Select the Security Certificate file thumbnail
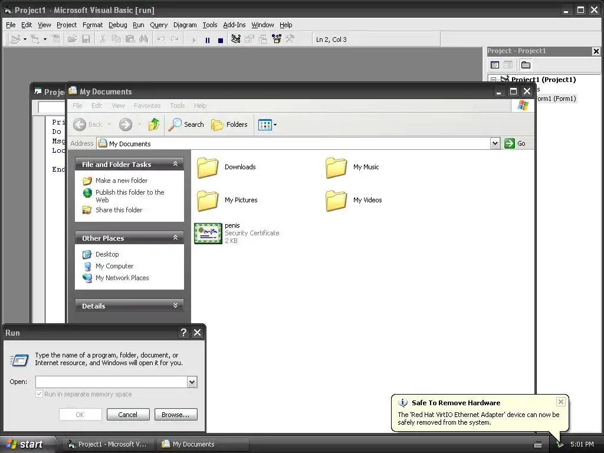Screen dimensions: 604x453 [x=208, y=234]
